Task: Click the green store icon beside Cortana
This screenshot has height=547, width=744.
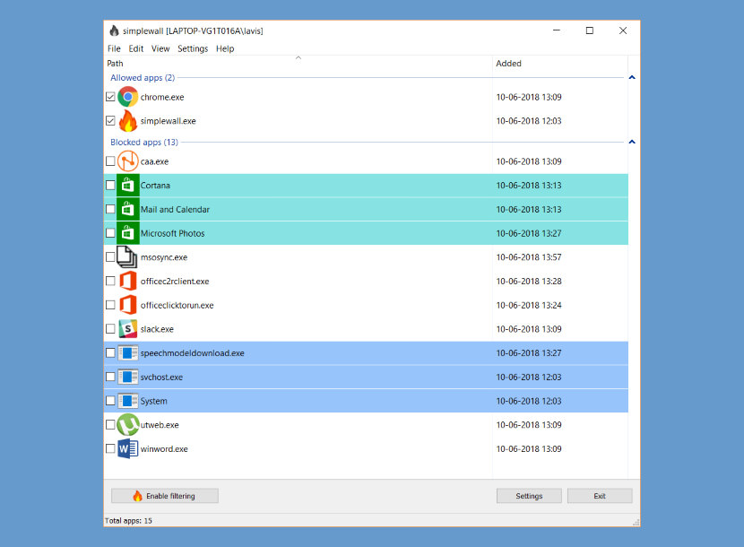Action: tap(127, 186)
